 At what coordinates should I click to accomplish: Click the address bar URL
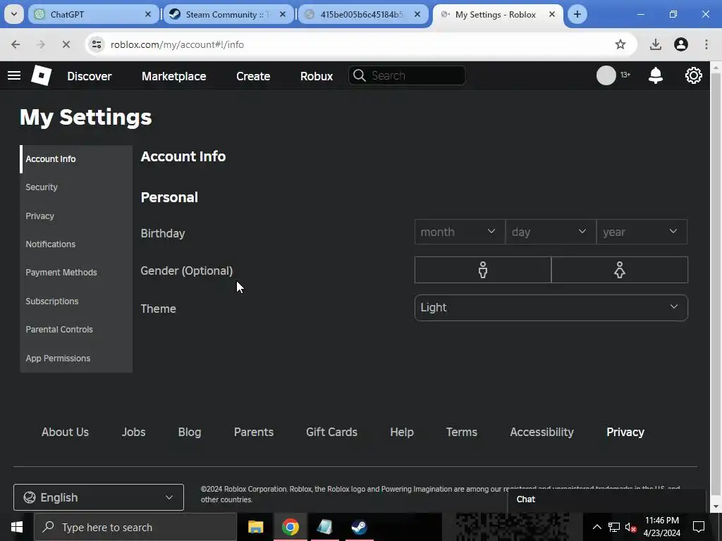177,44
